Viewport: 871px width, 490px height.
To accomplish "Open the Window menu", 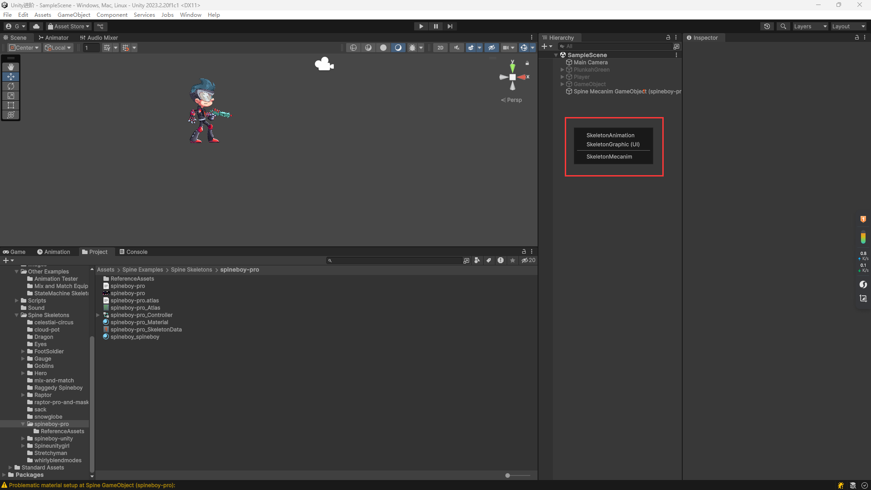I will [x=191, y=15].
